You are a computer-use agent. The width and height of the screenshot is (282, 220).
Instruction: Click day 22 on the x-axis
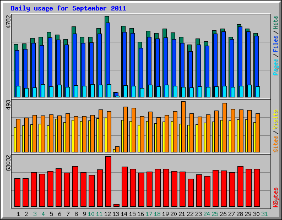click(190, 214)
